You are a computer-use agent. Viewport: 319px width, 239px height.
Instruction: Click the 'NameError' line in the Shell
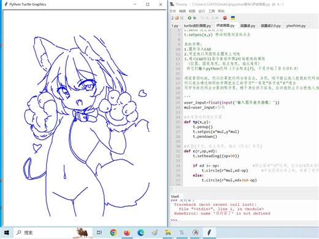pyautogui.click(x=222, y=213)
